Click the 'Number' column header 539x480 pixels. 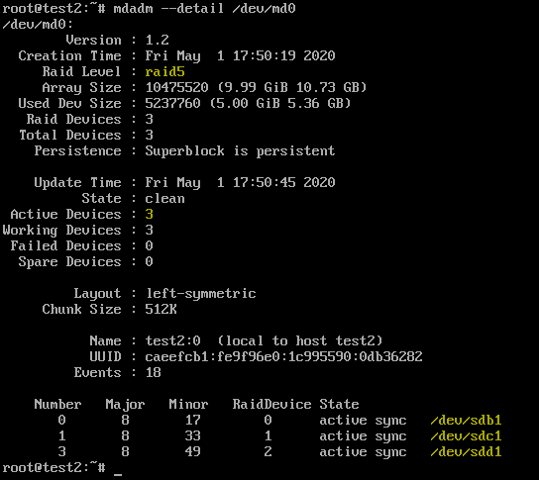[x=57, y=404]
